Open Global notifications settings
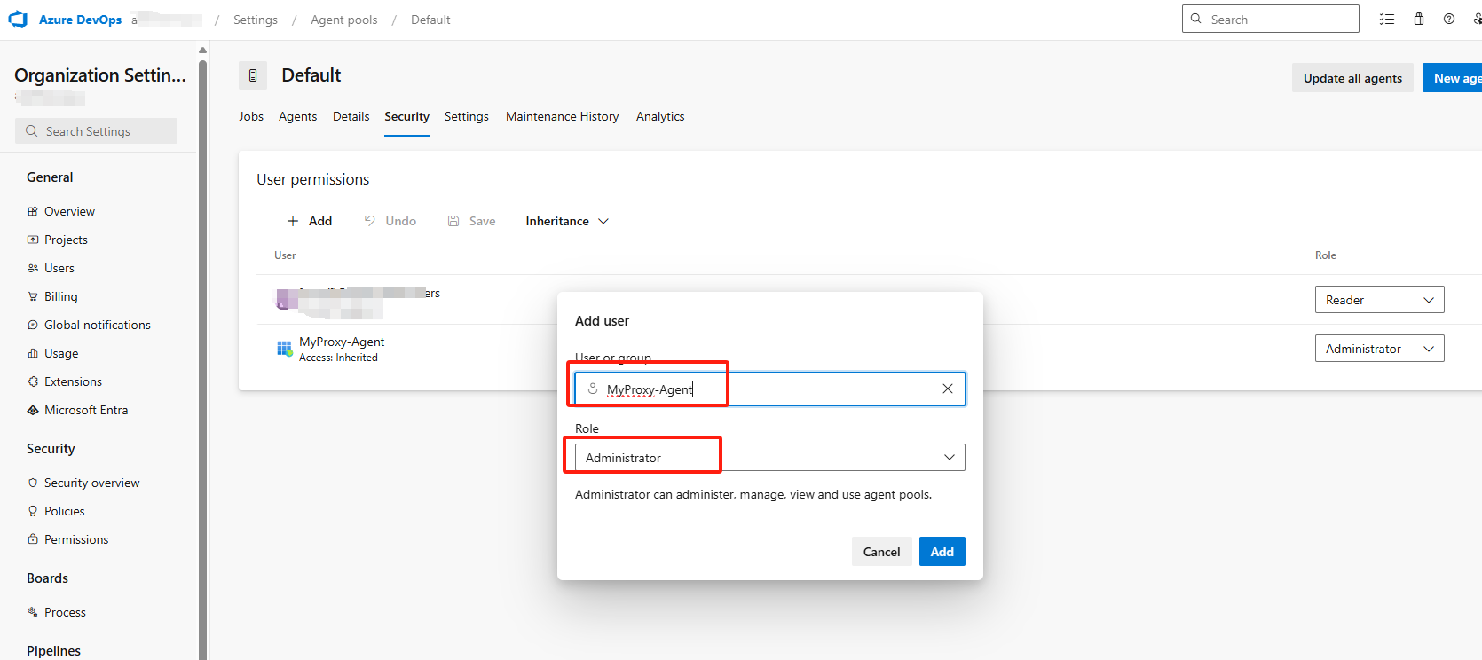The width and height of the screenshot is (1482, 660). 98,325
